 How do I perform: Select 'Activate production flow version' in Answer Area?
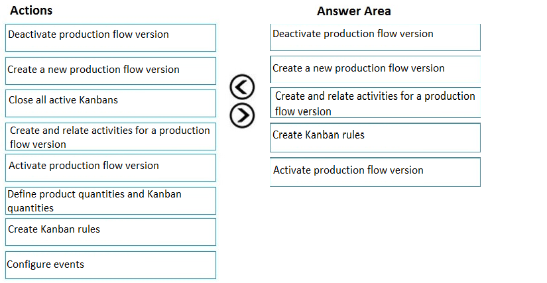pyautogui.click(x=375, y=172)
